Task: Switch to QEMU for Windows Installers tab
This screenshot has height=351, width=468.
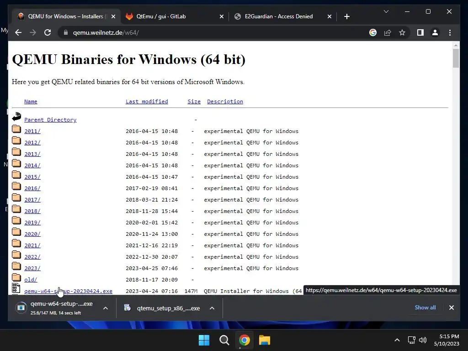Action: (65, 16)
